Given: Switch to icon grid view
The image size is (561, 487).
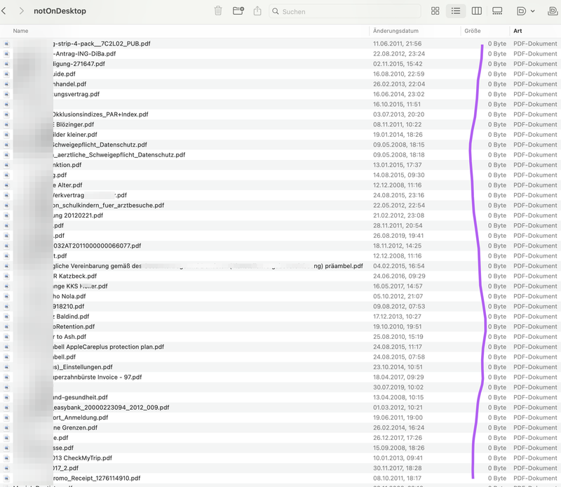Looking at the screenshot, I should tap(435, 11).
